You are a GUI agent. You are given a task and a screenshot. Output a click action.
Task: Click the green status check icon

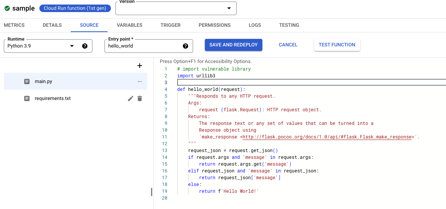tap(7, 8)
